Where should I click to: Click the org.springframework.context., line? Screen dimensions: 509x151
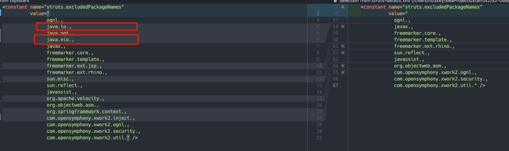click(87, 111)
